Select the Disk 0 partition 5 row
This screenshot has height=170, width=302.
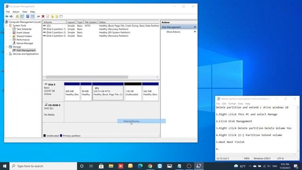click(x=101, y=36)
